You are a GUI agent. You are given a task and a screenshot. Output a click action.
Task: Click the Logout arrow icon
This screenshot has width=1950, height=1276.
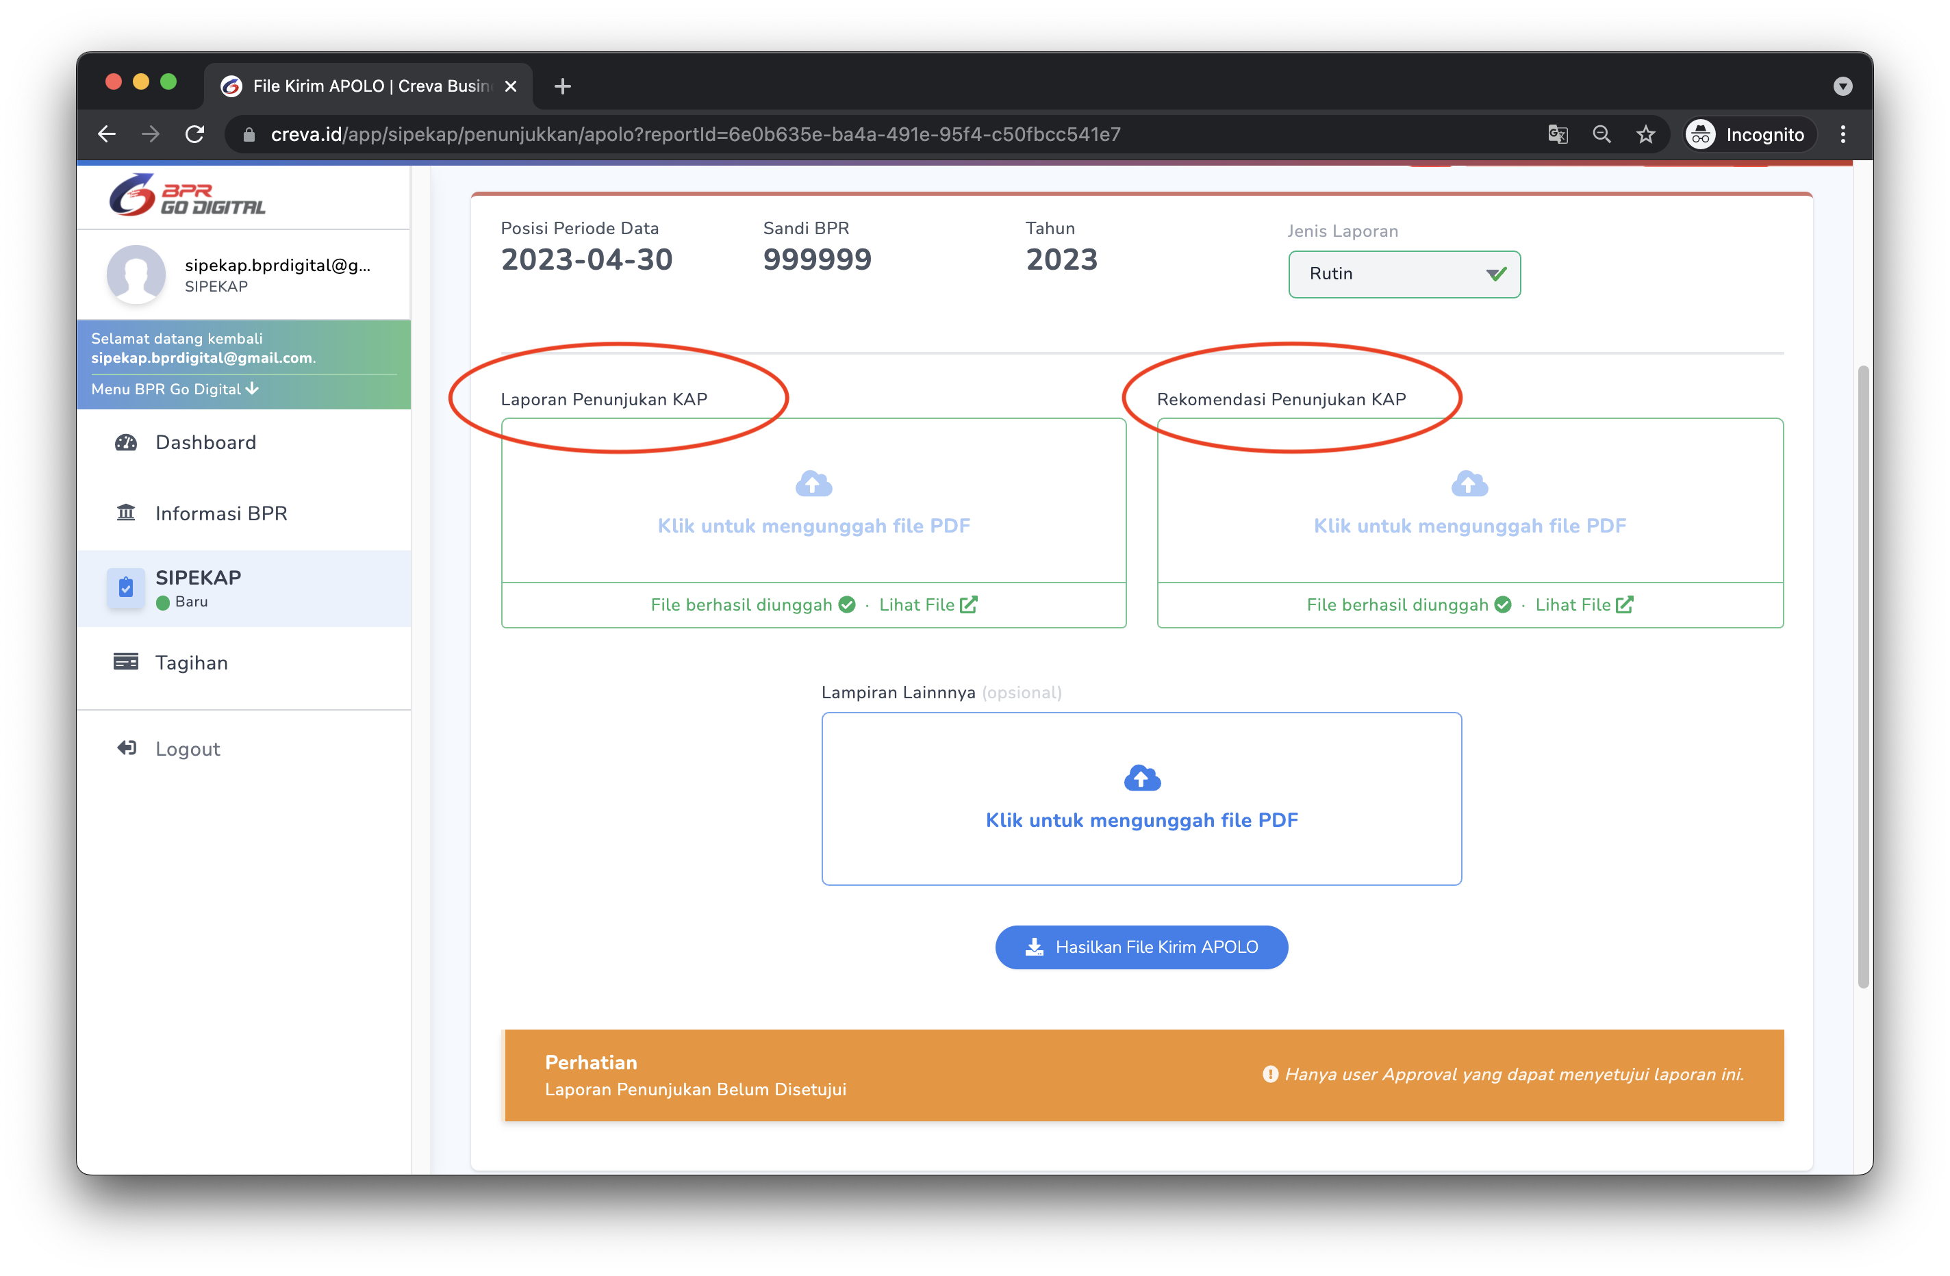pyautogui.click(x=126, y=748)
